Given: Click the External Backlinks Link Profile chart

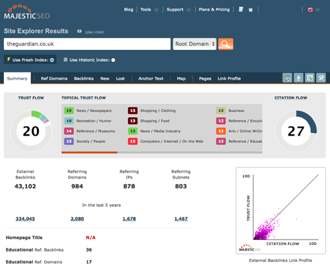Looking at the screenshot, I should [x=281, y=211].
